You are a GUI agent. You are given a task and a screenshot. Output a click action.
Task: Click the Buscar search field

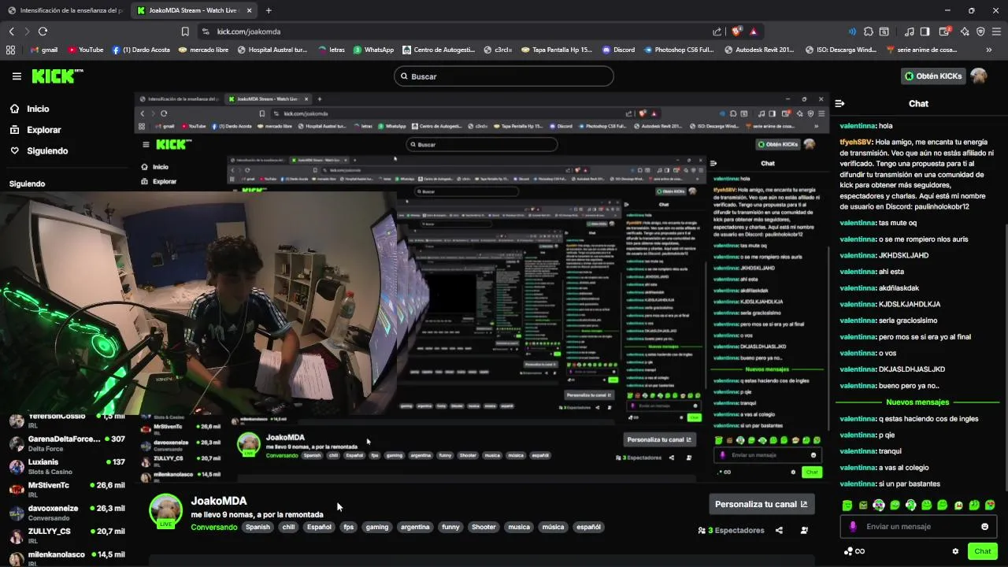pos(504,76)
